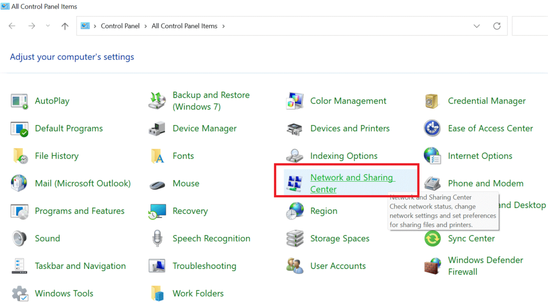
Task: Open the Phone and Modem icon
Action: [x=432, y=183]
